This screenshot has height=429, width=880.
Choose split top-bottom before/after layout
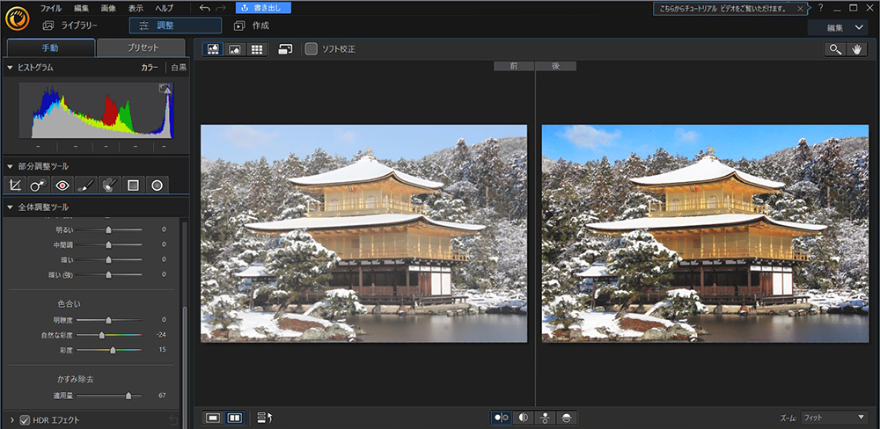click(x=567, y=418)
